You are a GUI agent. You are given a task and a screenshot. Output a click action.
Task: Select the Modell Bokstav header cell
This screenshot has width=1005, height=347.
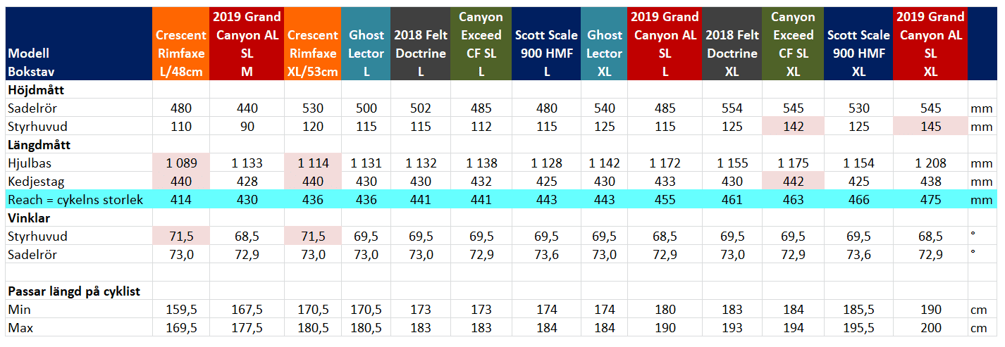79,44
